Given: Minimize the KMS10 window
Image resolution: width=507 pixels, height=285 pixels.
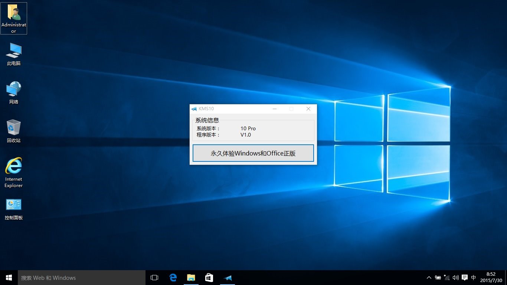Looking at the screenshot, I should 275,109.
